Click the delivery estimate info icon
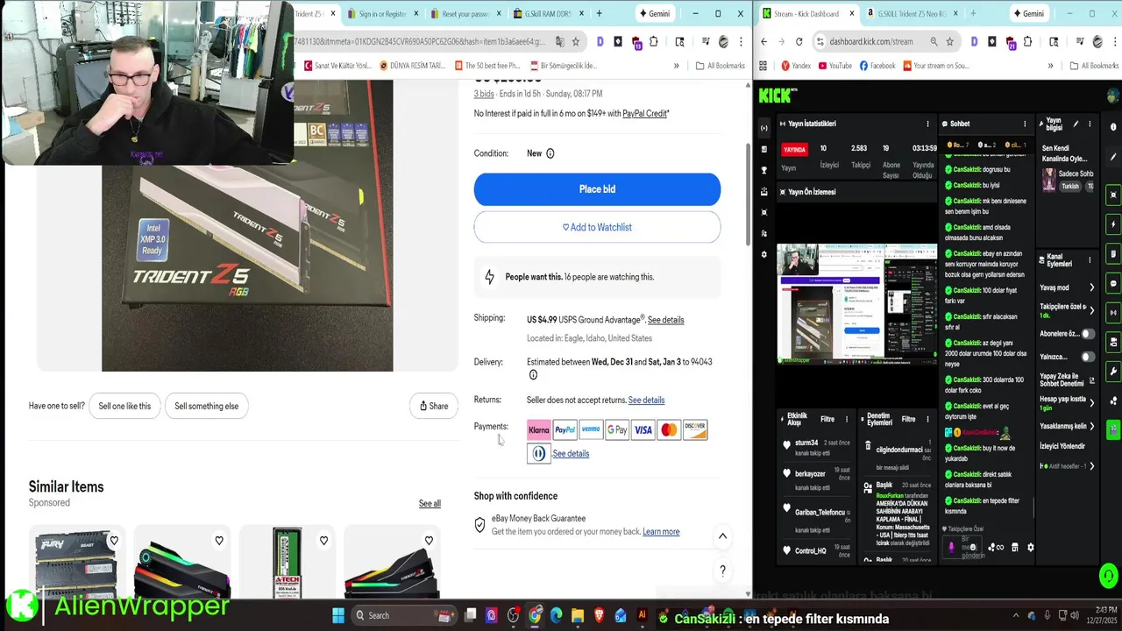 (x=533, y=375)
